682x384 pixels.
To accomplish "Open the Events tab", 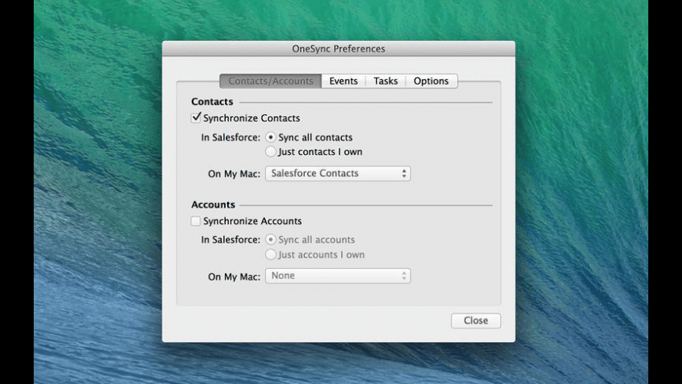I will (343, 81).
